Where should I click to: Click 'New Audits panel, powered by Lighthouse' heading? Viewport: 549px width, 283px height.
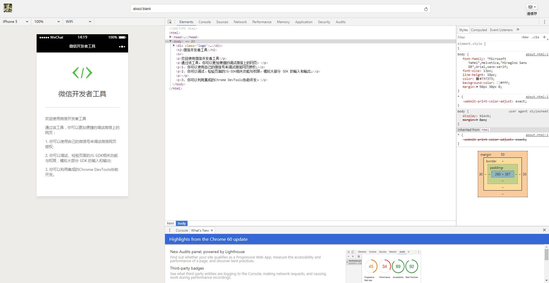(207, 252)
